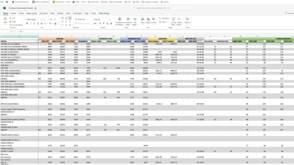Toggle bold formatting
The width and height of the screenshot is (294, 165).
[x=27, y=23]
